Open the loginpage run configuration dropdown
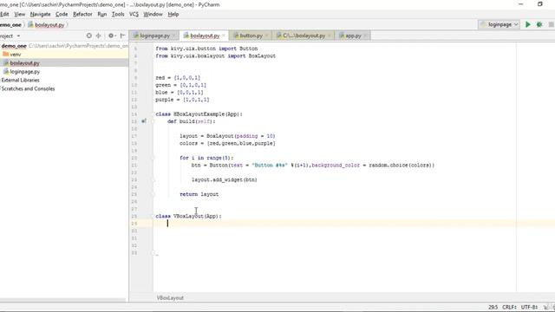Screen dimensions: 555x312 499,24
